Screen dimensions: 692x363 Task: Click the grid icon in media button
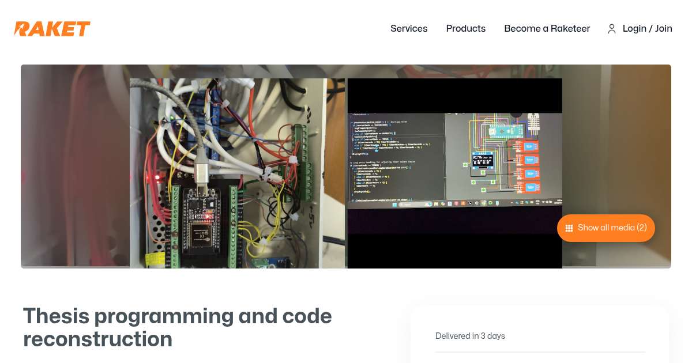pyautogui.click(x=569, y=228)
